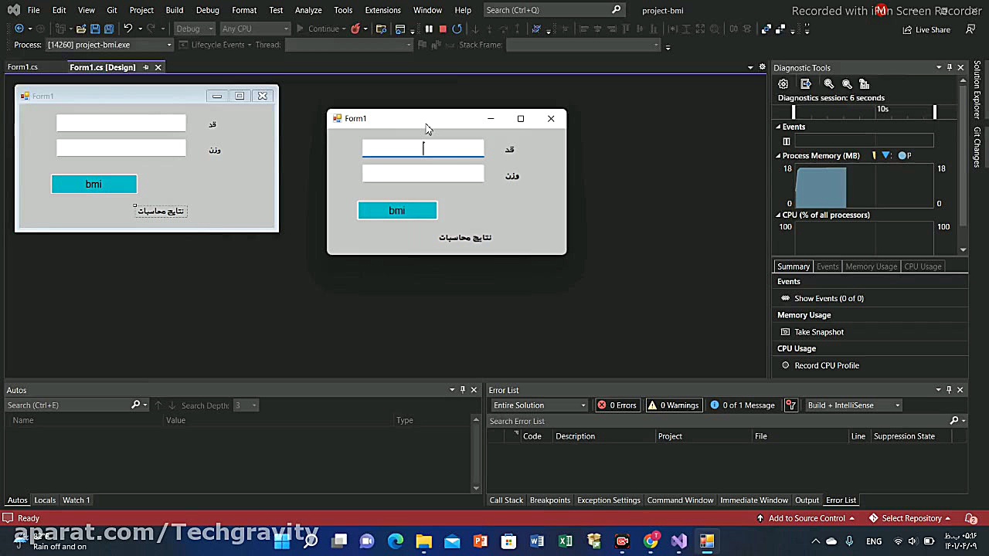Collapse the Events section in Diagnostic Tools

(778, 127)
